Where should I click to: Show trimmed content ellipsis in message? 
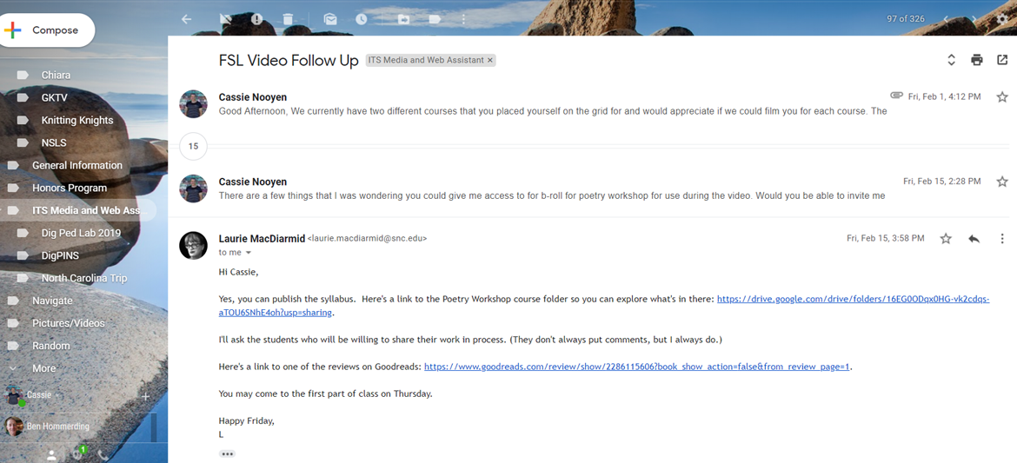(227, 453)
